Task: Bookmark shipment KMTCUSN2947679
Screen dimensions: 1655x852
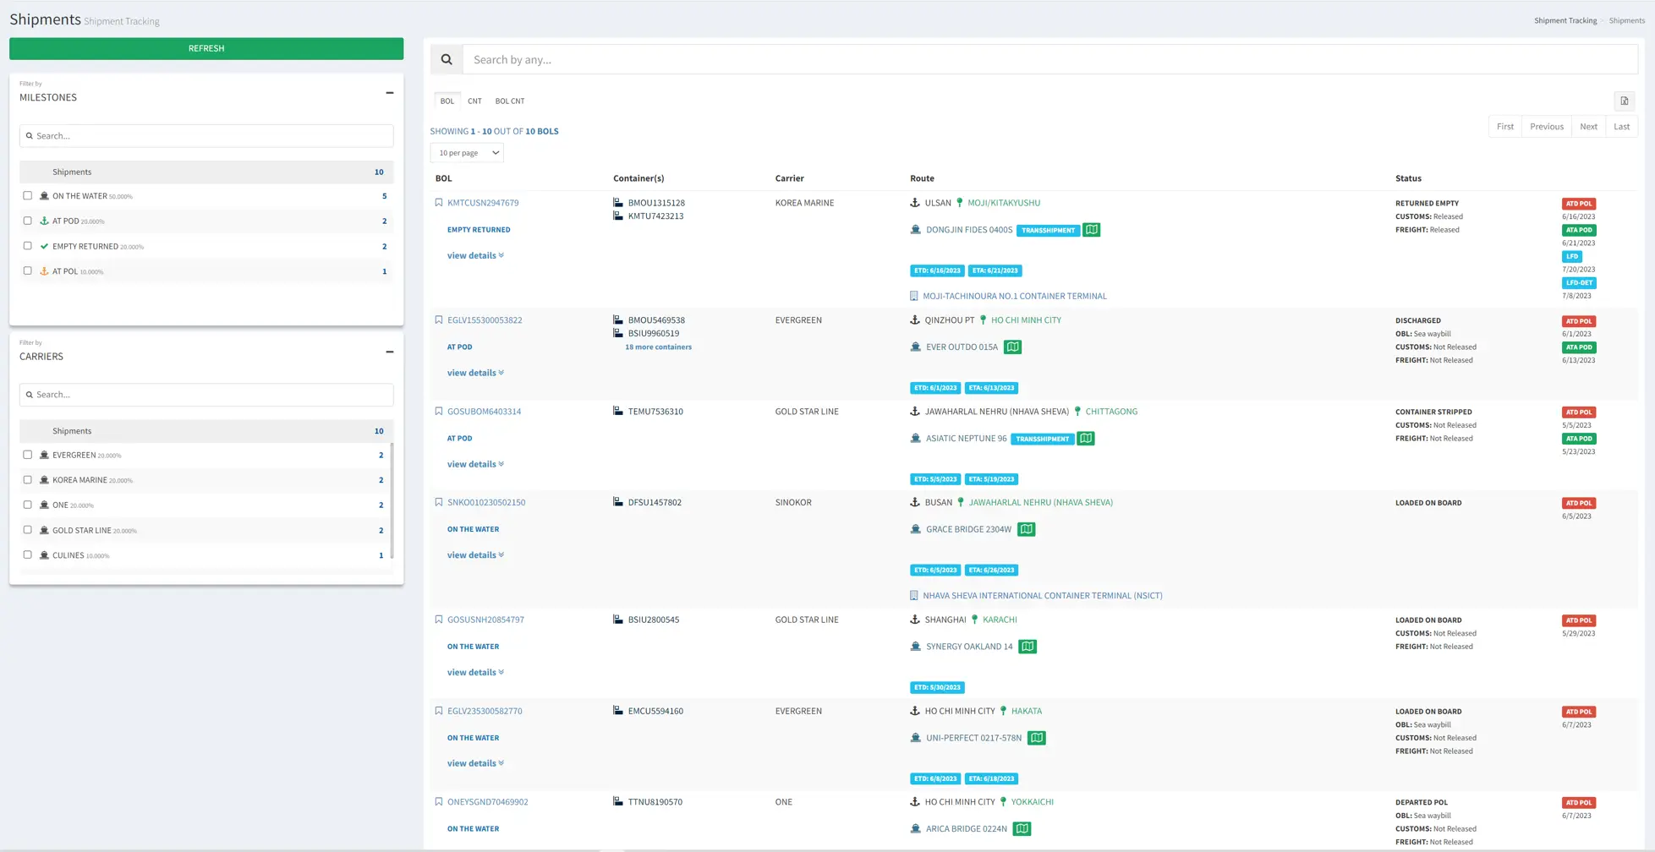Action: pyautogui.click(x=438, y=203)
